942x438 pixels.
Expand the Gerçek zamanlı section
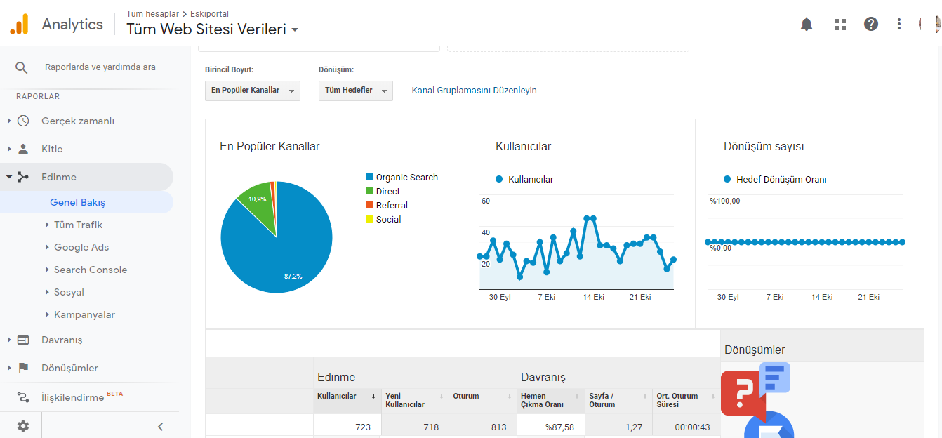(x=78, y=121)
